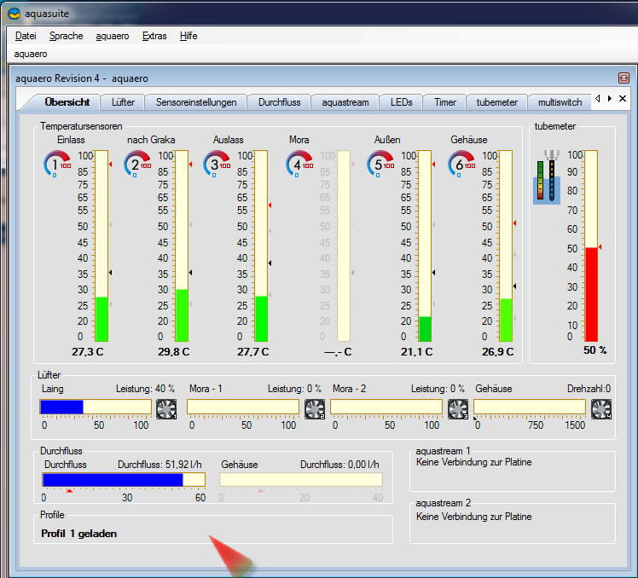Switch to the Timer tab

click(444, 102)
